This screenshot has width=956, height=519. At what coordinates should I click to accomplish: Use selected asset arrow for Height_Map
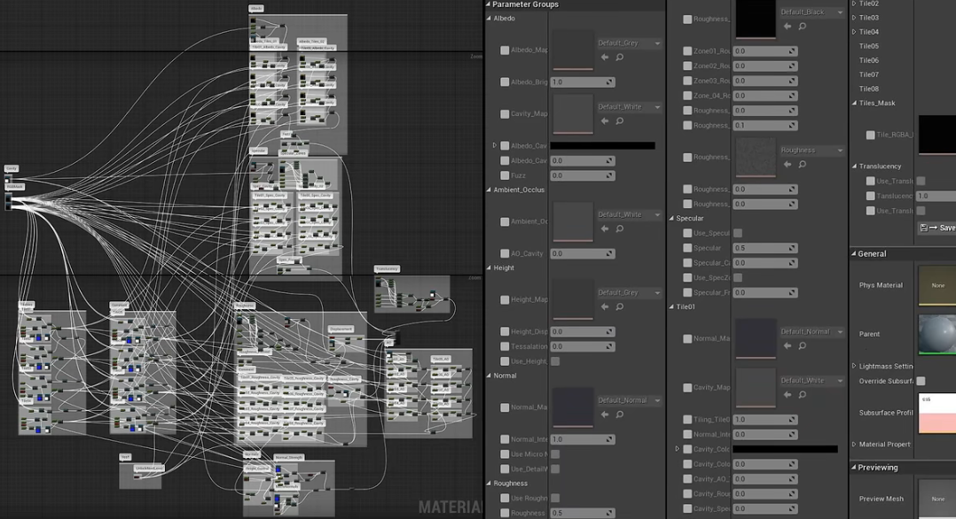(x=605, y=307)
